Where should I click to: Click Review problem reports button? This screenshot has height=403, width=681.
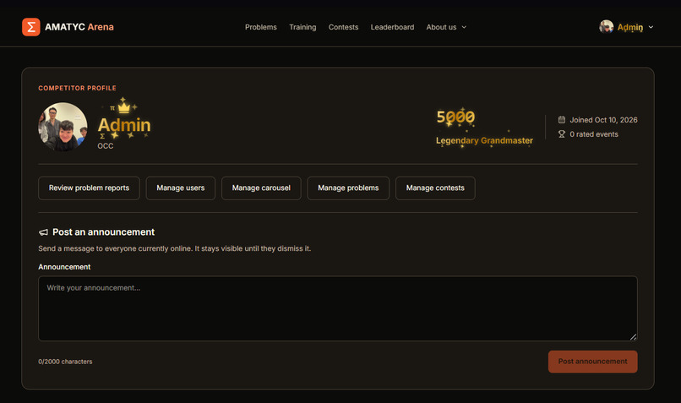[x=89, y=188]
